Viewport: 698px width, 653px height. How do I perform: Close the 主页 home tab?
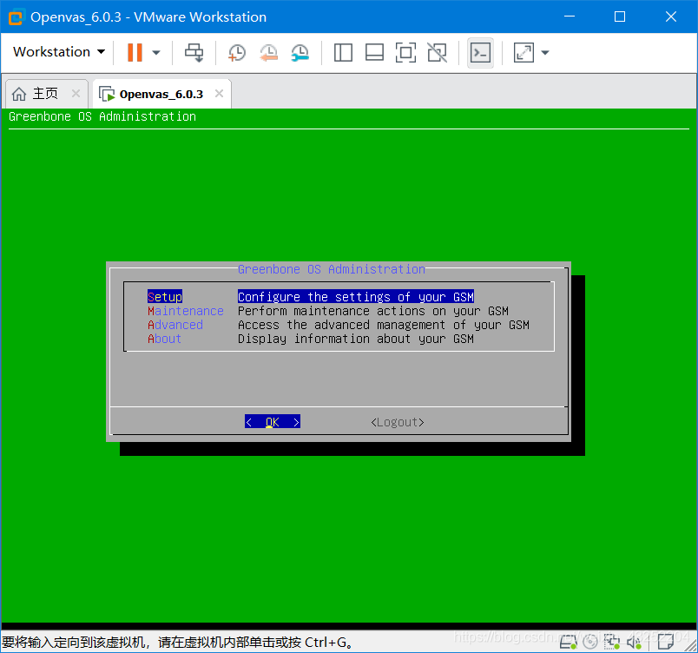pos(76,94)
